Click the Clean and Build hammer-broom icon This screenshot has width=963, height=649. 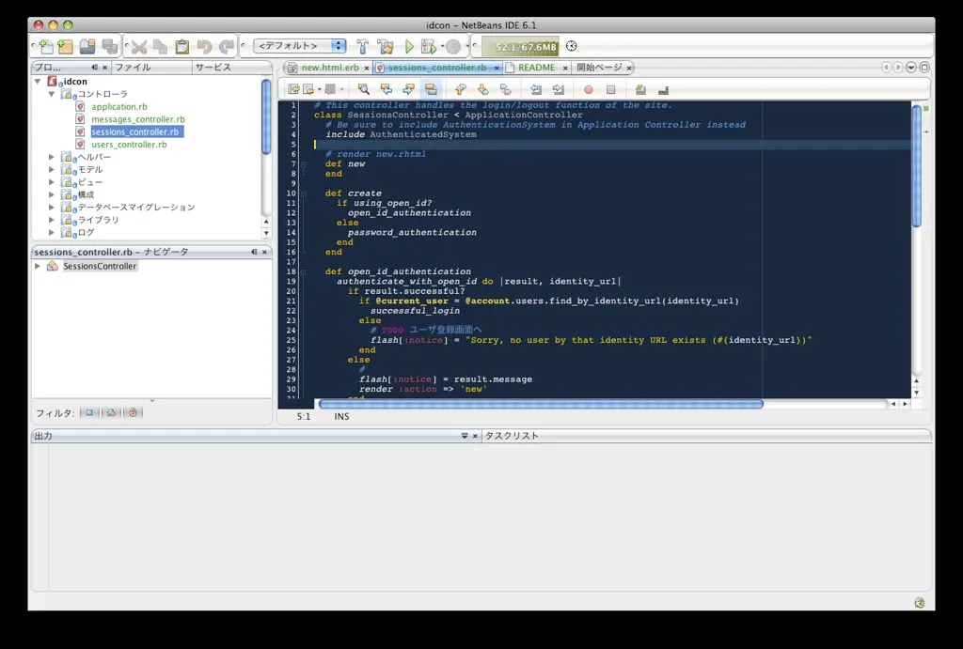click(386, 47)
